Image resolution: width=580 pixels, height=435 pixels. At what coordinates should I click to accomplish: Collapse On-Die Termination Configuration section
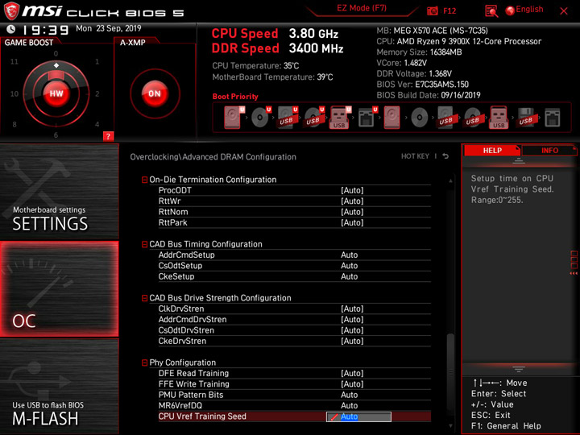pyautogui.click(x=145, y=180)
